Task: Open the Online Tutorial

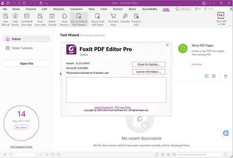Action: [52, 19]
